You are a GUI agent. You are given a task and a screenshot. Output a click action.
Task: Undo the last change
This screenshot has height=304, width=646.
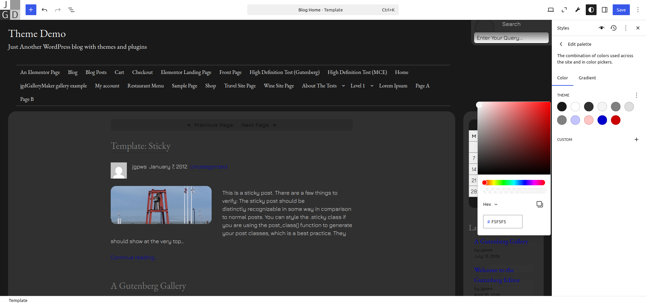pyautogui.click(x=44, y=10)
